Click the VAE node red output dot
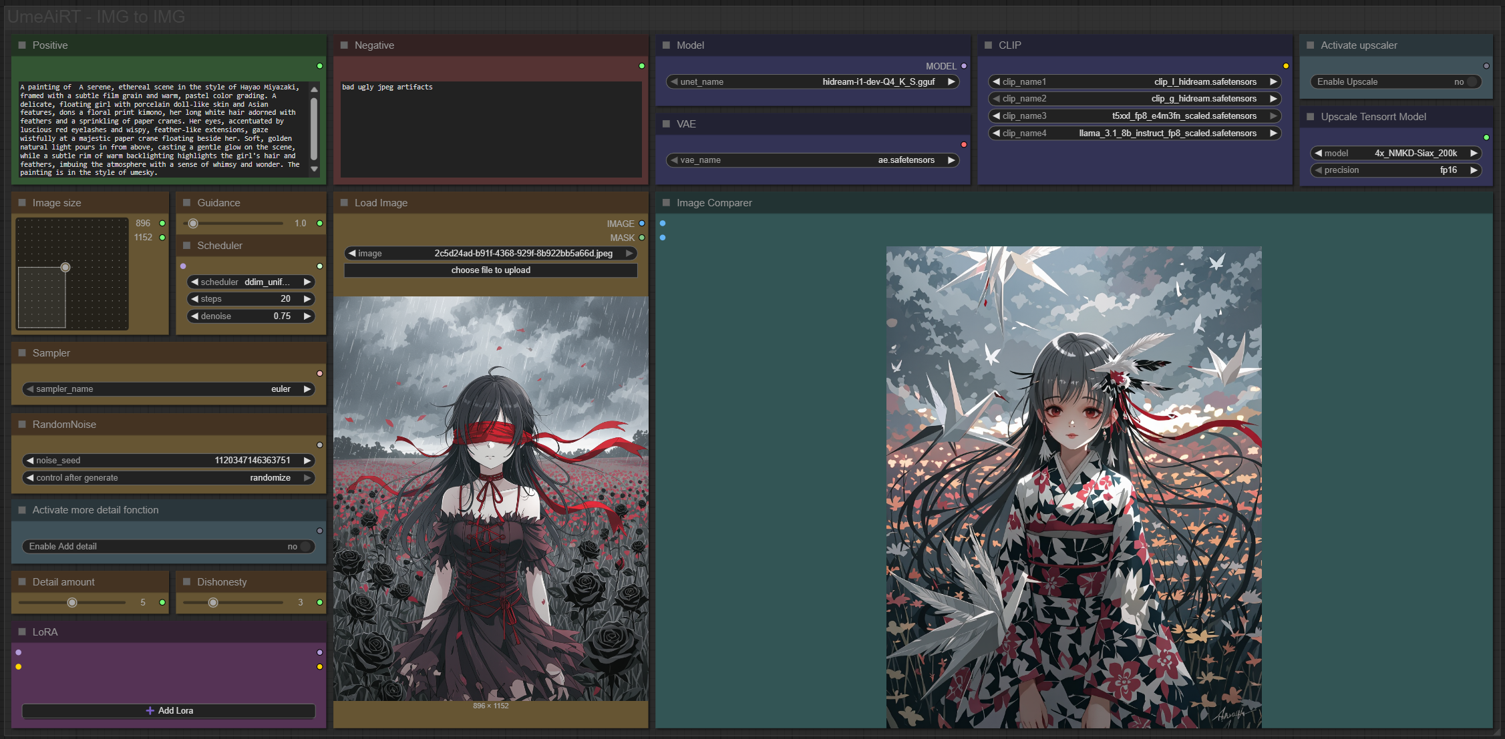 [964, 145]
